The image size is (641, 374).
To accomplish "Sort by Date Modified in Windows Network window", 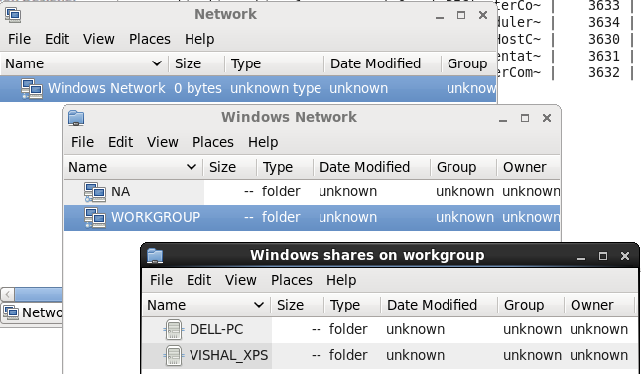I will (371, 167).
